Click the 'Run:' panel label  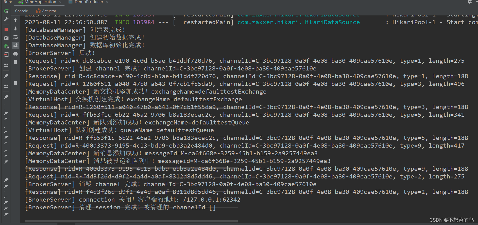click(8, 2)
